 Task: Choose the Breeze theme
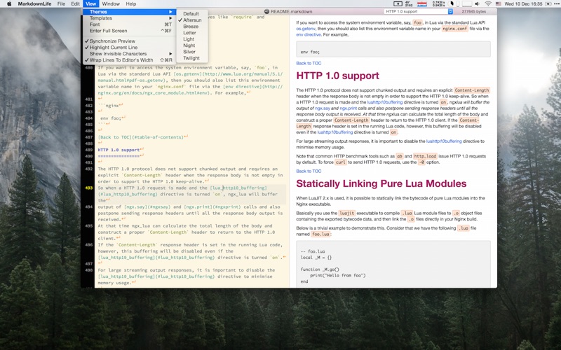190,27
